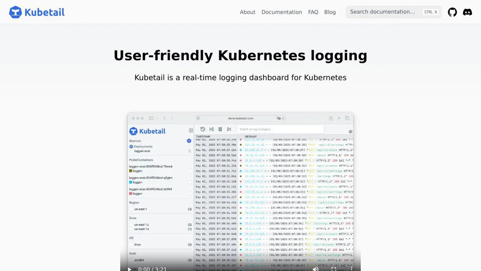
Task: Click the MESSAGE column header in demo
Action: [x=251, y=137]
